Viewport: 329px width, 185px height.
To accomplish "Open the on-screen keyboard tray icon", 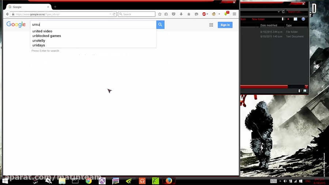I will 273,181.
